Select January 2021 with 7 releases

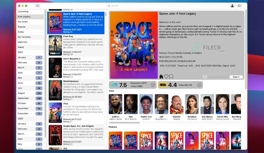(30, 57)
